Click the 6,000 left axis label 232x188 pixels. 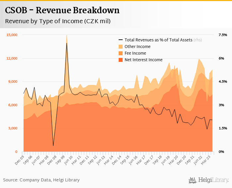point(13,105)
